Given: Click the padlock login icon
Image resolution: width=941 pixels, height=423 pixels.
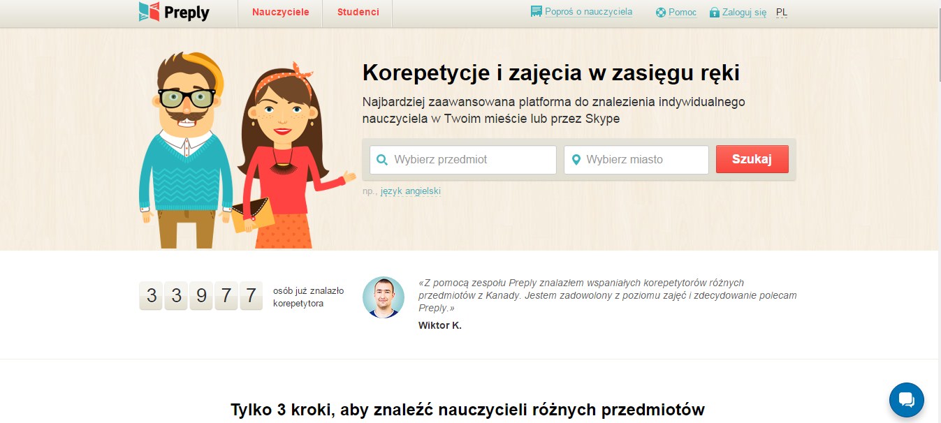Looking at the screenshot, I should [715, 13].
